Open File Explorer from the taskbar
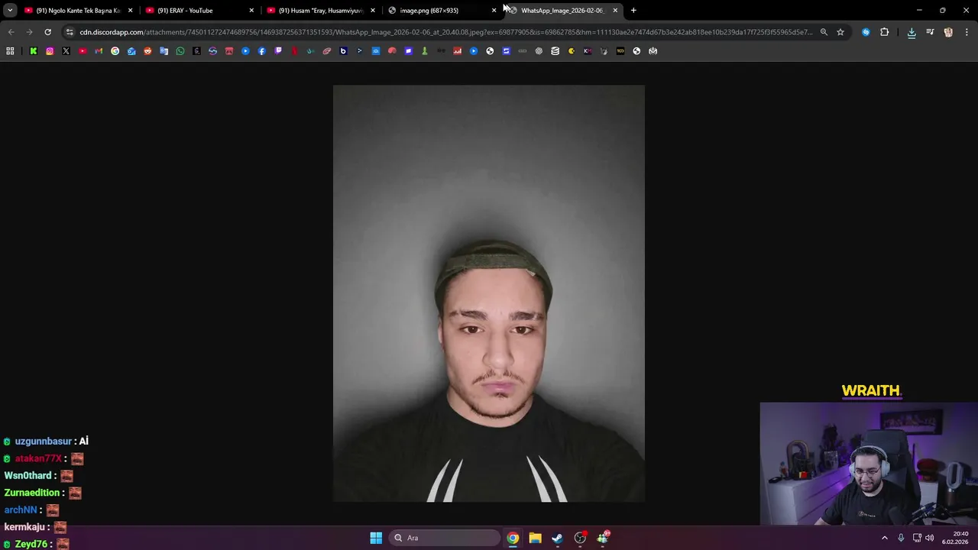 pyautogui.click(x=535, y=538)
